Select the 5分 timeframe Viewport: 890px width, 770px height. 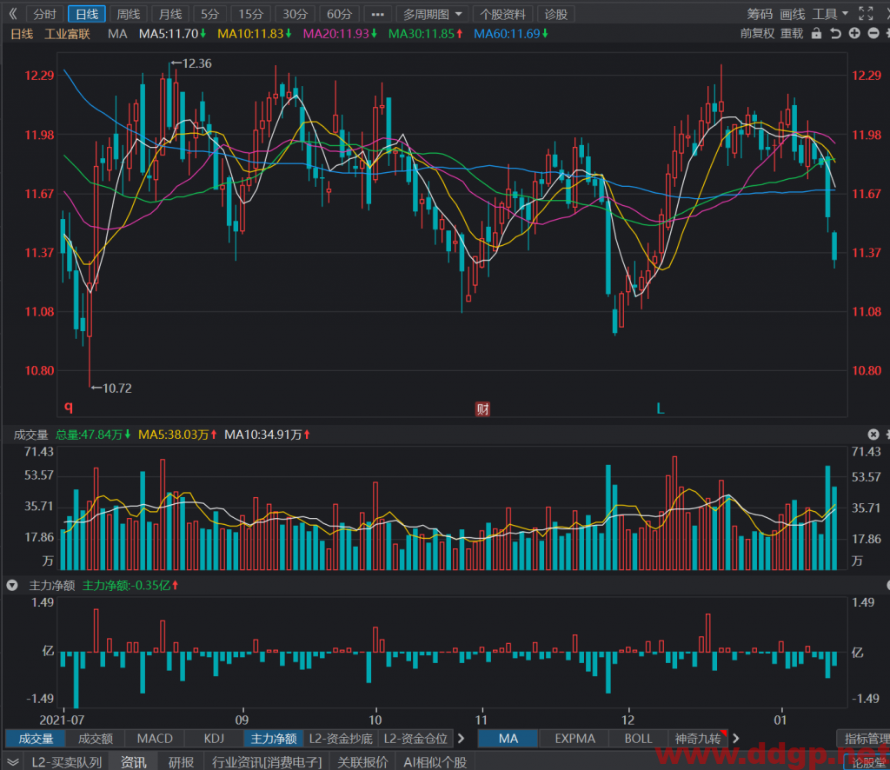pos(210,14)
